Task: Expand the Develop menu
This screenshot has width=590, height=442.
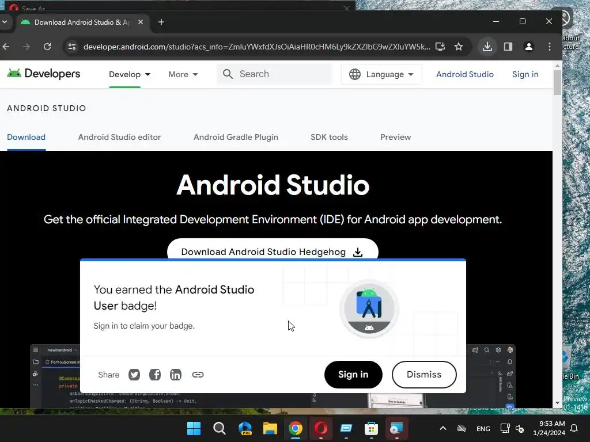Action: 130,74
